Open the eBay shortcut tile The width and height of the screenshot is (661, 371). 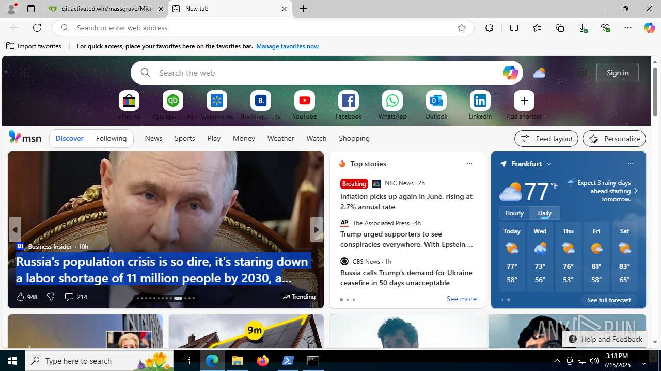pos(129,100)
